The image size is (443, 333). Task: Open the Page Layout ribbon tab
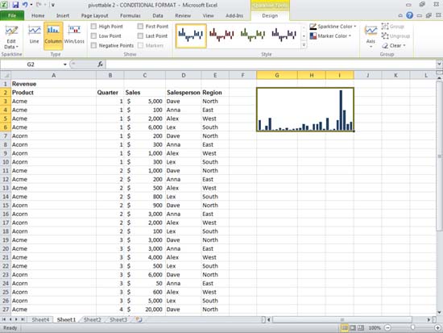(95, 15)
